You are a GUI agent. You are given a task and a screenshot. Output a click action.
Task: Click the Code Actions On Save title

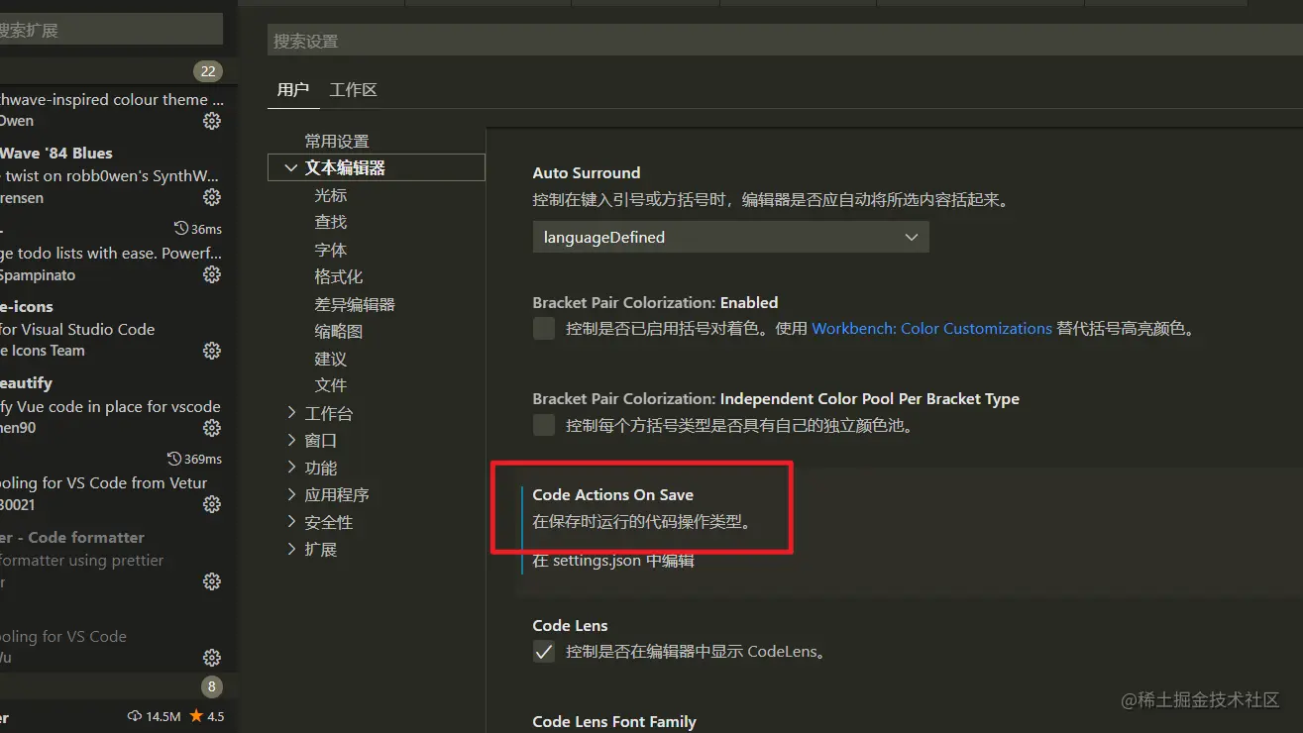pos(613,495)
